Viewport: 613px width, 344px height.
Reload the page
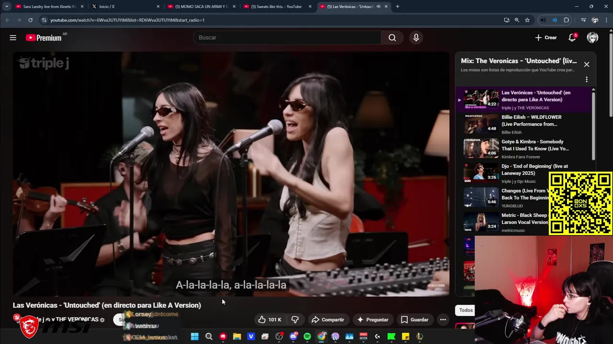(30, 20)
